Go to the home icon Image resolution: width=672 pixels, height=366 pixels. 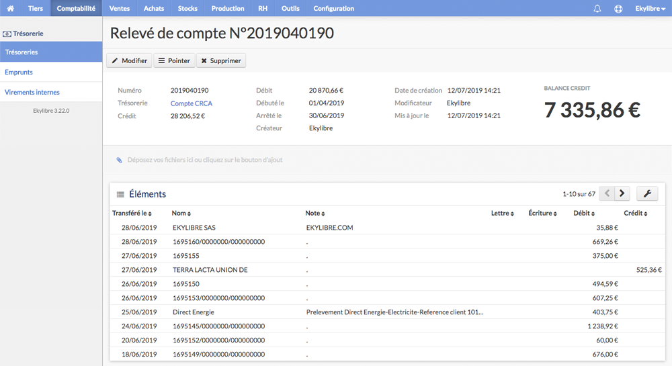click(10, 8)
